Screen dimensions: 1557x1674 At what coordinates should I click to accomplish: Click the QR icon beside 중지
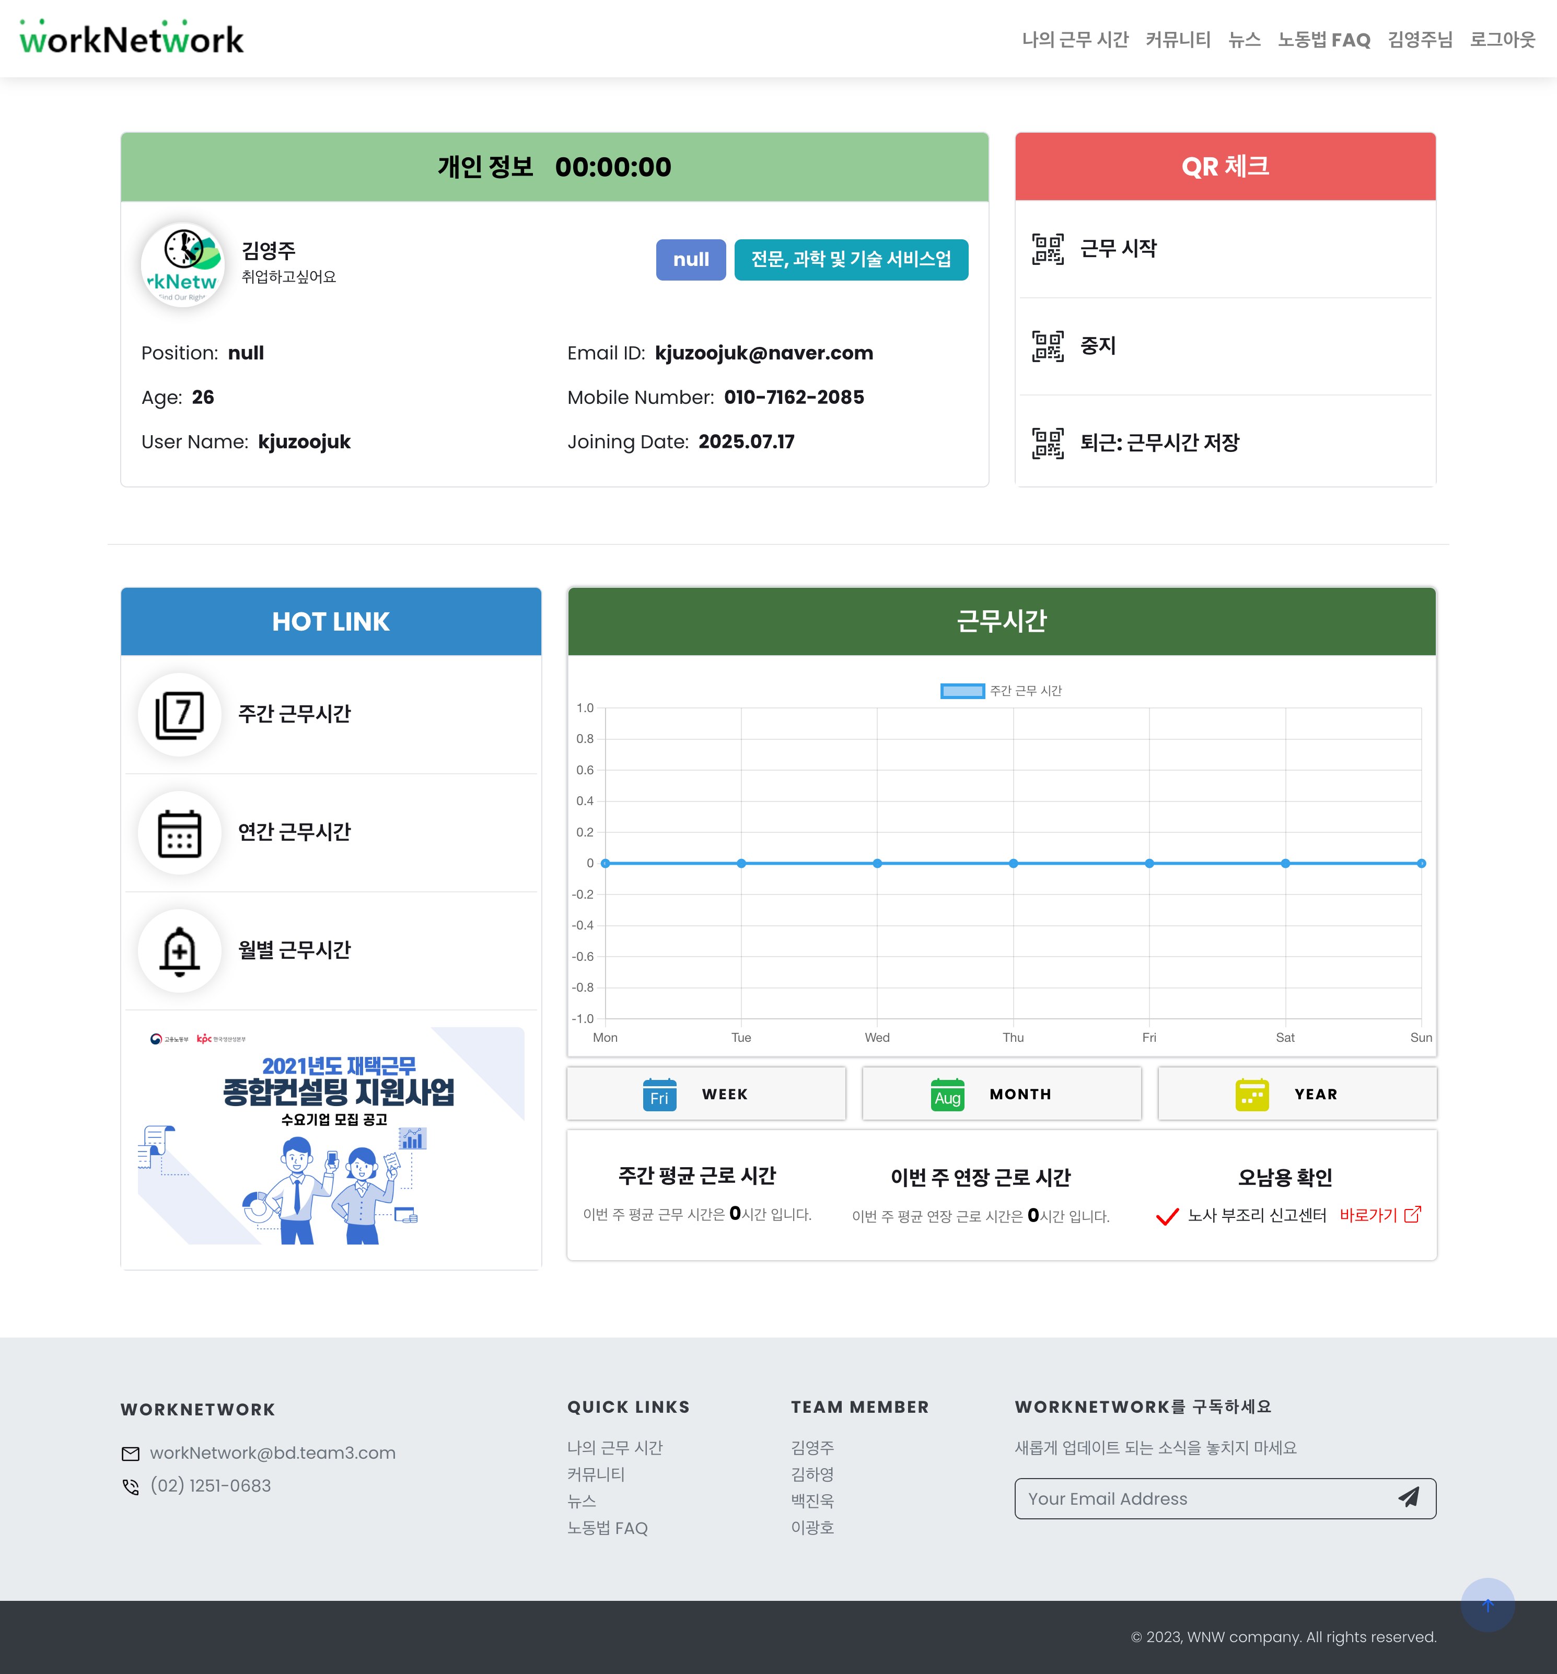pos(1048,346)
